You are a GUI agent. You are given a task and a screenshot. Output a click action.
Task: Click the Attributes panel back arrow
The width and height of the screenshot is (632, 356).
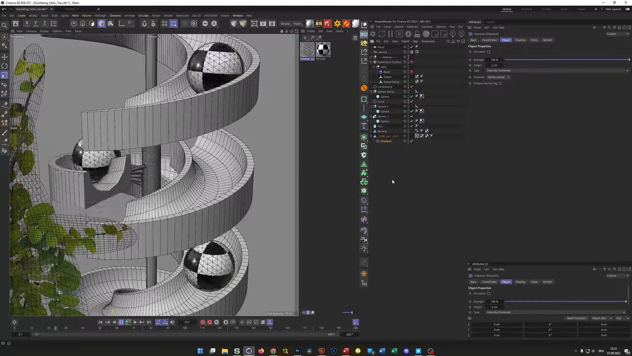point(595,27)
